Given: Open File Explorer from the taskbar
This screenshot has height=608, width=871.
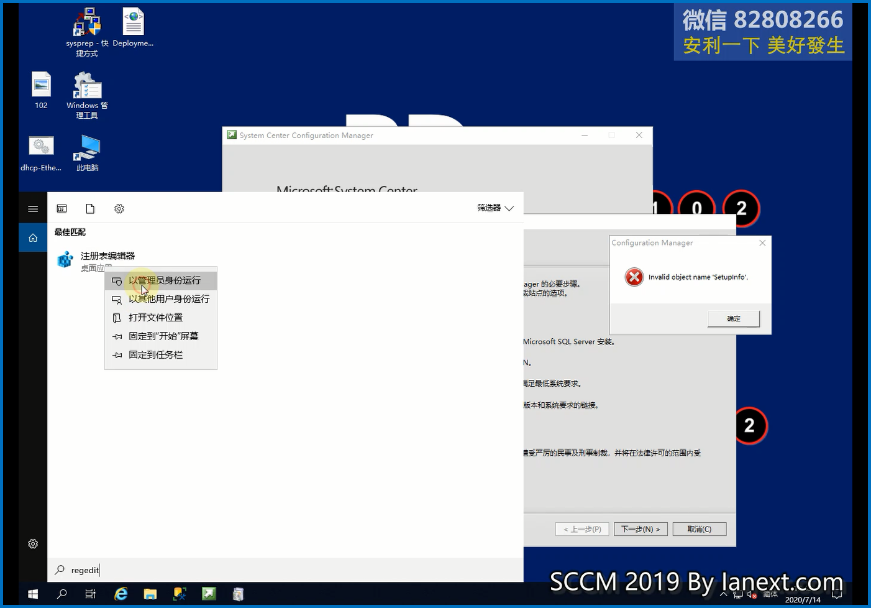Looking at the screenshot, I should pyautogui.click(x=150, y=594).
